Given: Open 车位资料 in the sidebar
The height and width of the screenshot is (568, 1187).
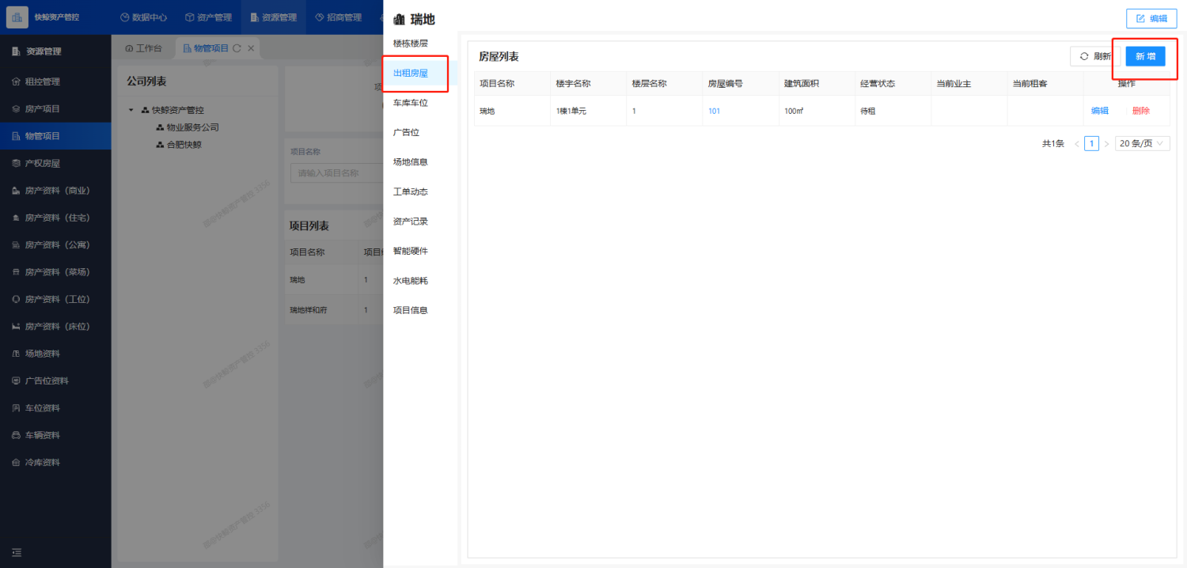Looking at the screenshot, I should [55, 408].
